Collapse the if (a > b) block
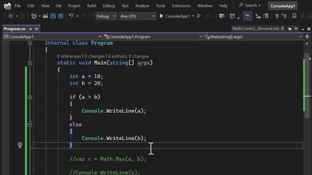 click(x=30, y=97)
